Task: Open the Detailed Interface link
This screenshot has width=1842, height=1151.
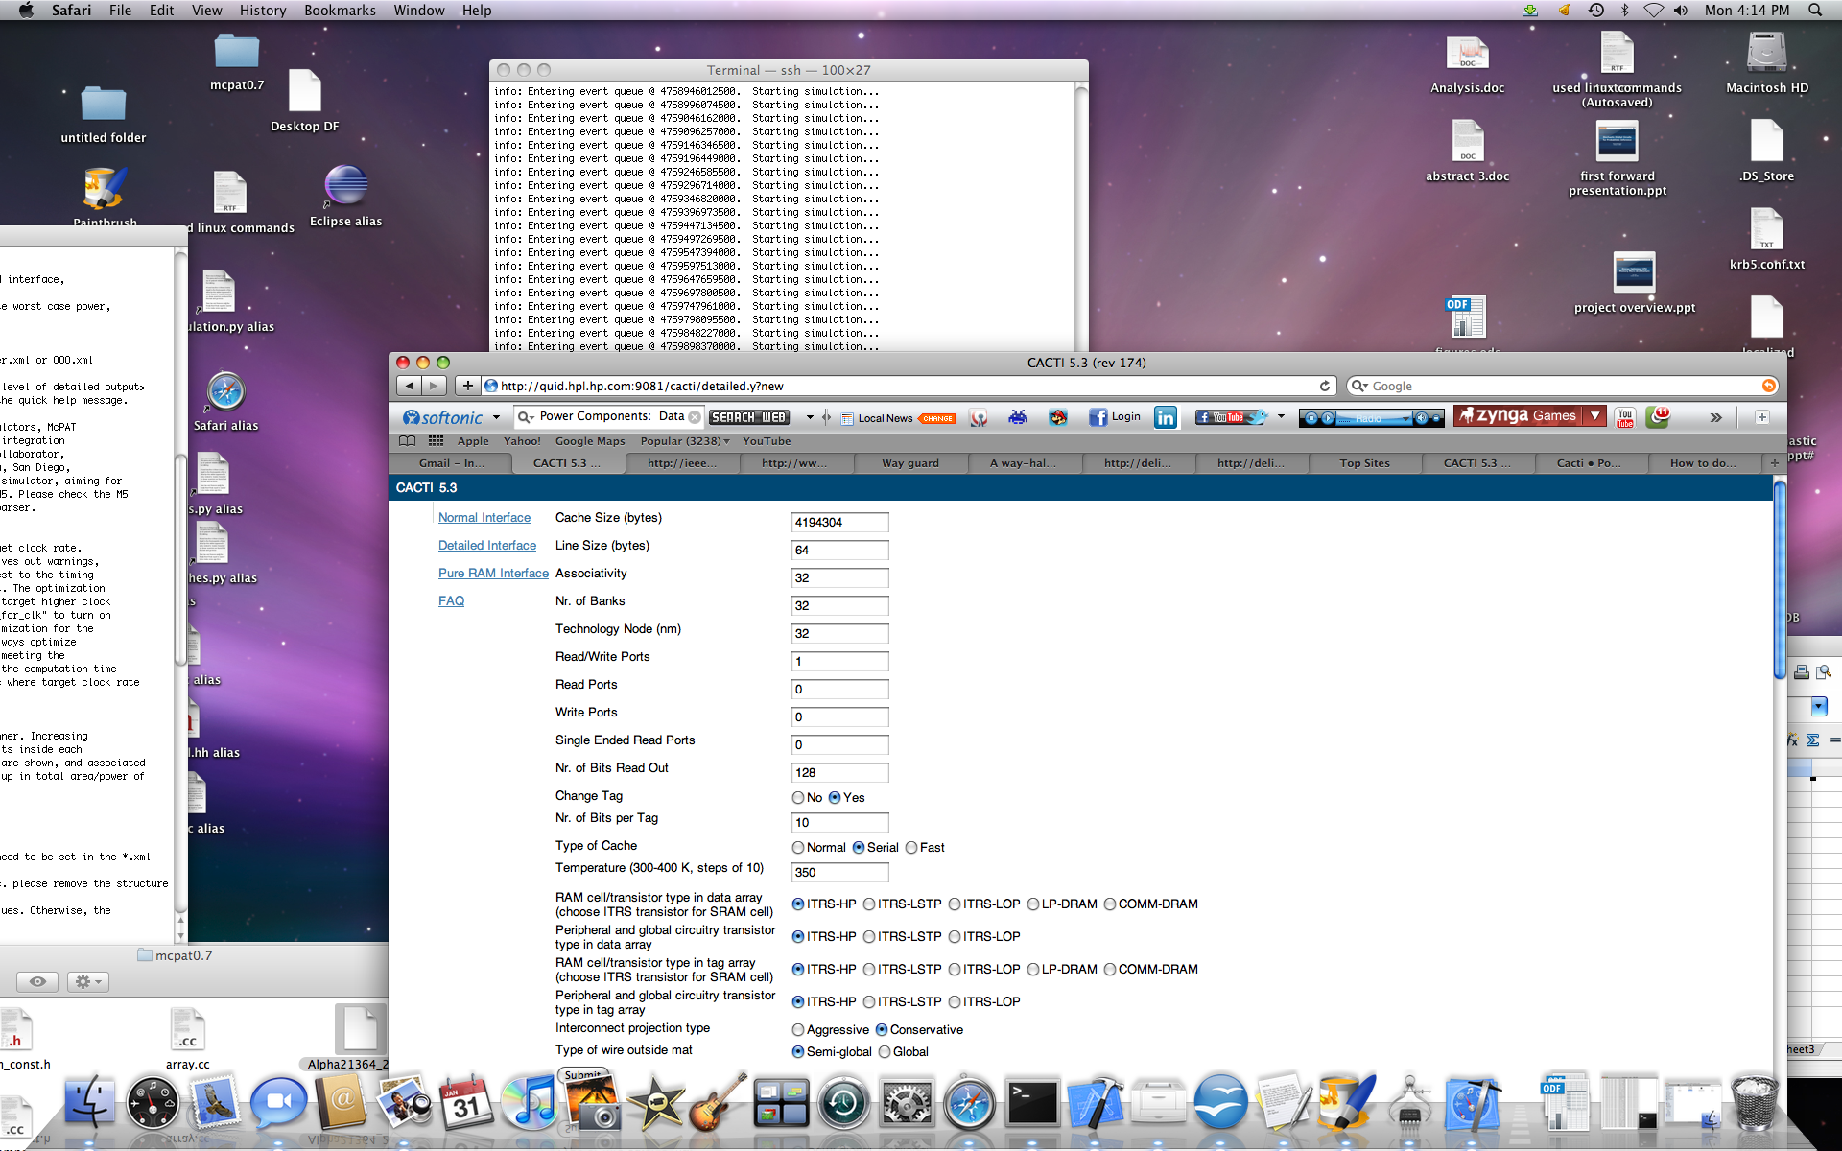Action: [487, 545]
